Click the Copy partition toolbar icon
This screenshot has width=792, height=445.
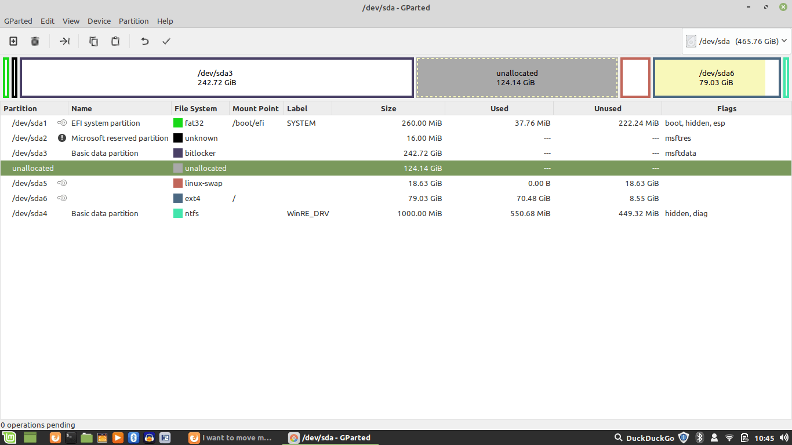(93, 41)
